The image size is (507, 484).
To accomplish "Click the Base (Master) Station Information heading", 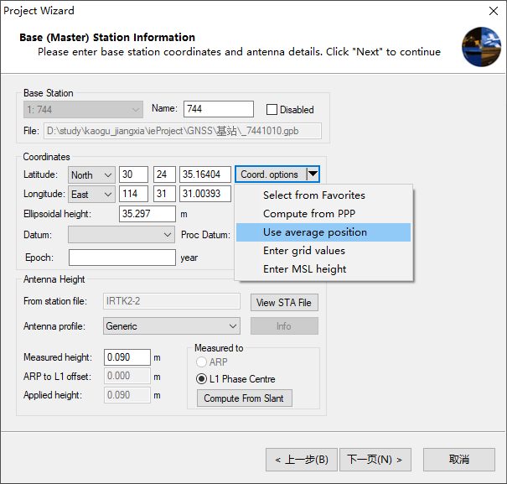I will [107, 37].
